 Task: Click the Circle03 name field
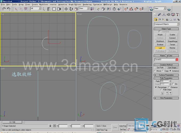pyautogui.click(x=165, y=60)
